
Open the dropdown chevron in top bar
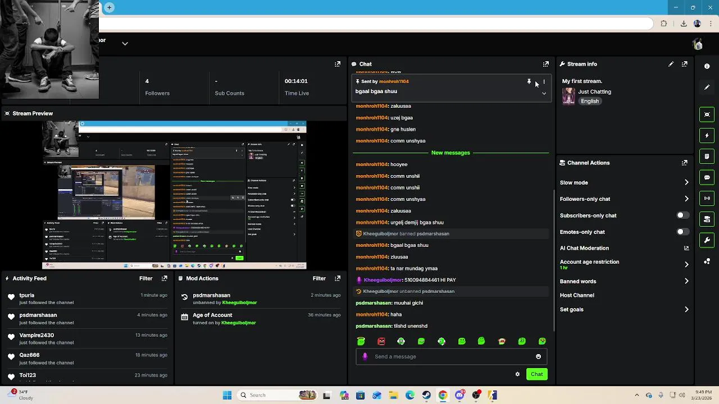125,43
